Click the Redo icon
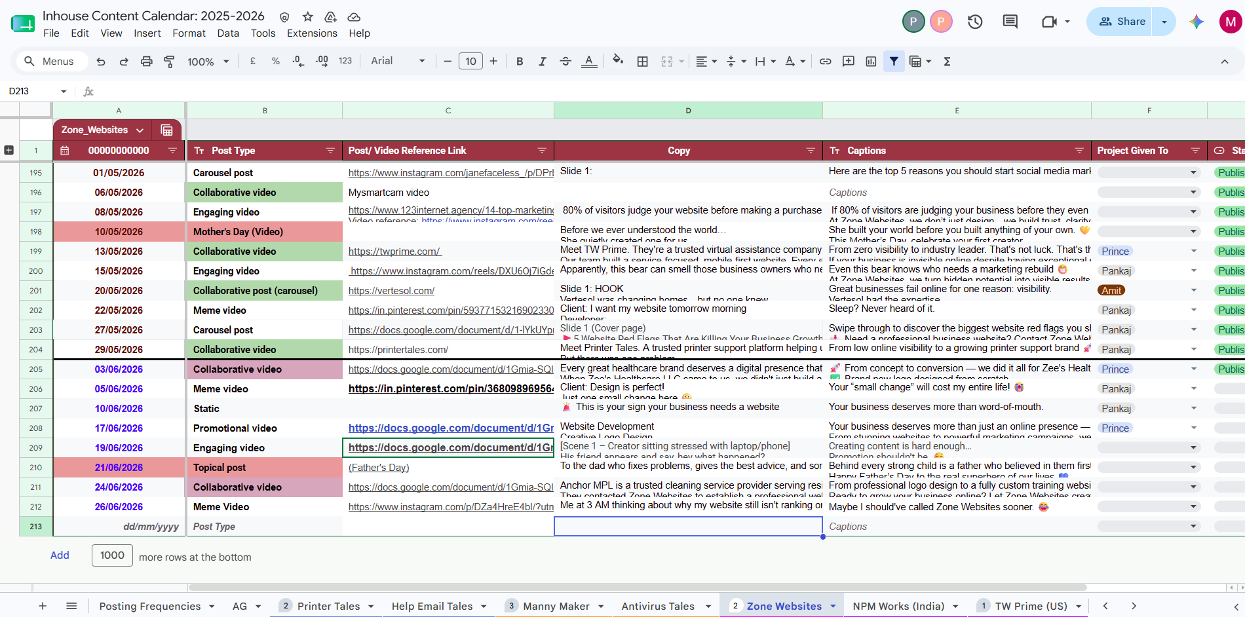Image resolution: width=1245 pixels, height=617 pixels. (124, 62)
